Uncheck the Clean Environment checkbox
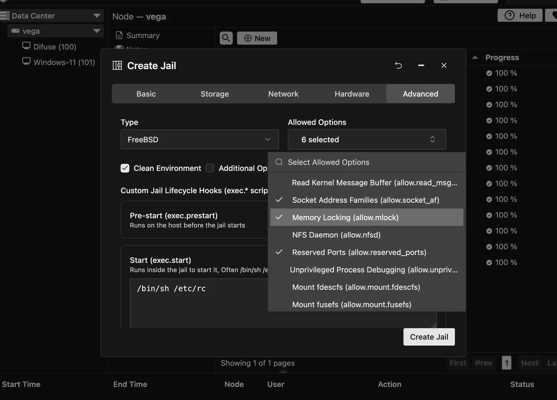 pyautogui.click(x=125, y=168)
